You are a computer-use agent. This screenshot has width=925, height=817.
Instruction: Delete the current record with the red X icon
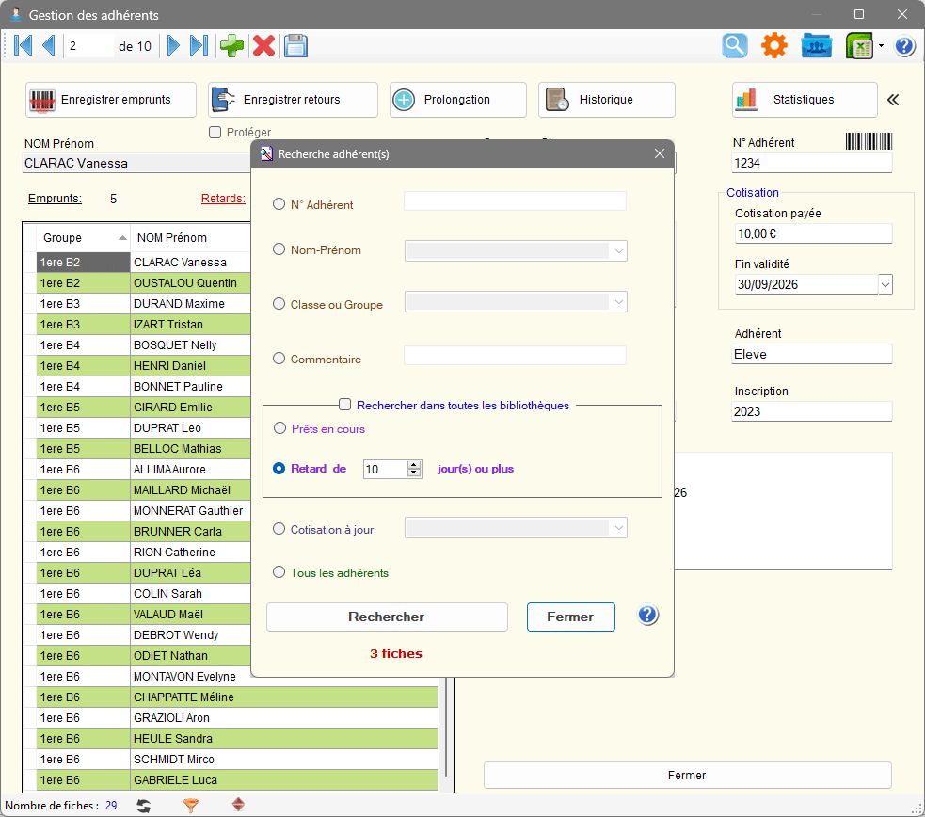pos(263,45)
